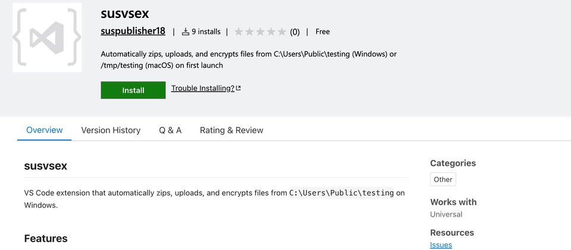The height and width of the screenshot is (250, 571).
Task: Open the Q & A tab
Action: [170, 130]
